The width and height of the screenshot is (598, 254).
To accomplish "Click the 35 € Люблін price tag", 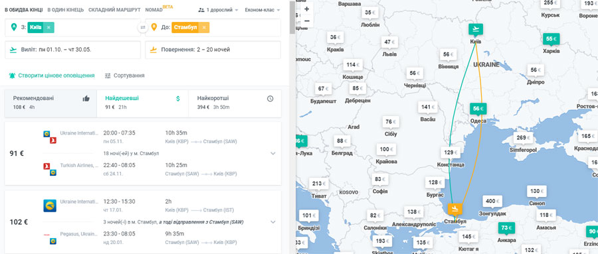I will click(370, 13).
